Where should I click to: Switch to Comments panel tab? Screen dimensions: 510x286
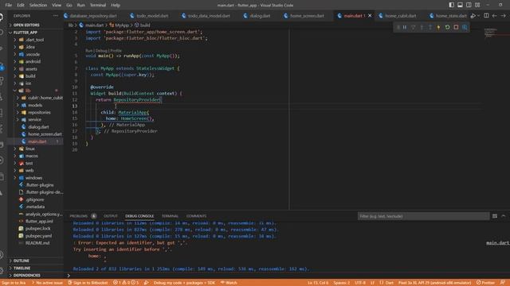coord(196,216)
